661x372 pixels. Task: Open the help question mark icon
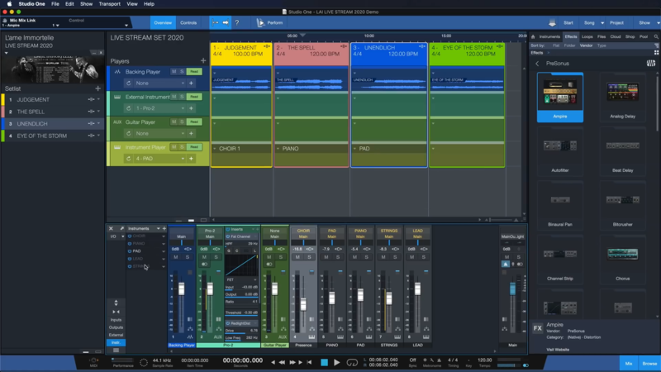click(237, 22)
